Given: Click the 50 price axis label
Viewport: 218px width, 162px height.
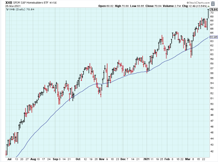Looking at the screenshot, I should (x=212, y=104).
